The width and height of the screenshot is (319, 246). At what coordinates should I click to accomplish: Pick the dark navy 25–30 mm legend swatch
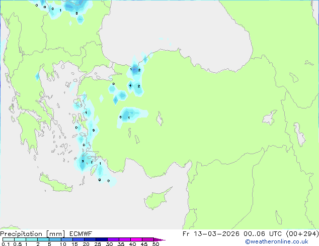(102, 239)
